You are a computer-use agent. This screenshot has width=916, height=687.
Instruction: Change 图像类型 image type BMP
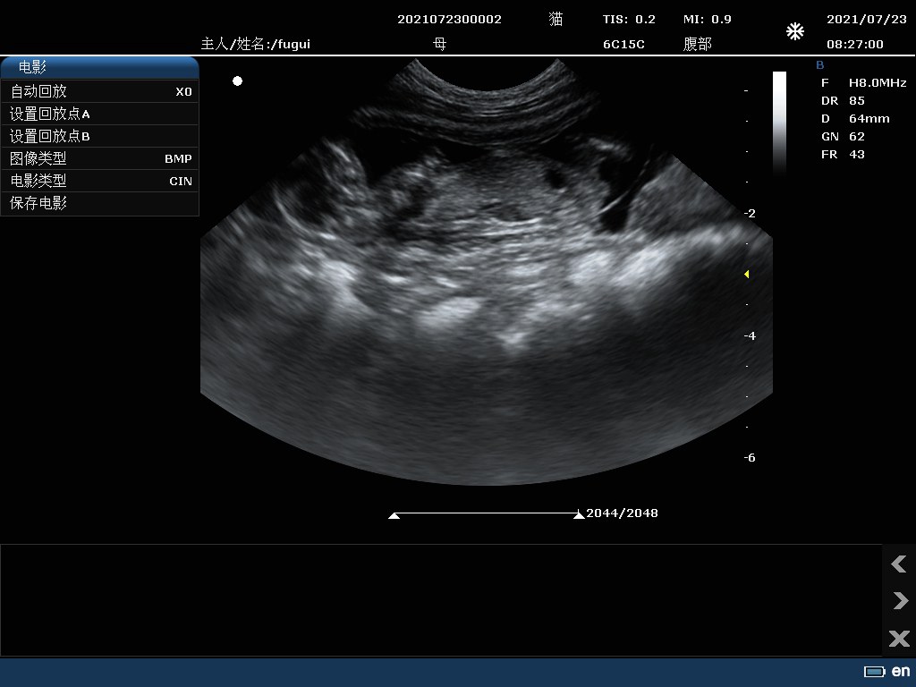(100, 158)
